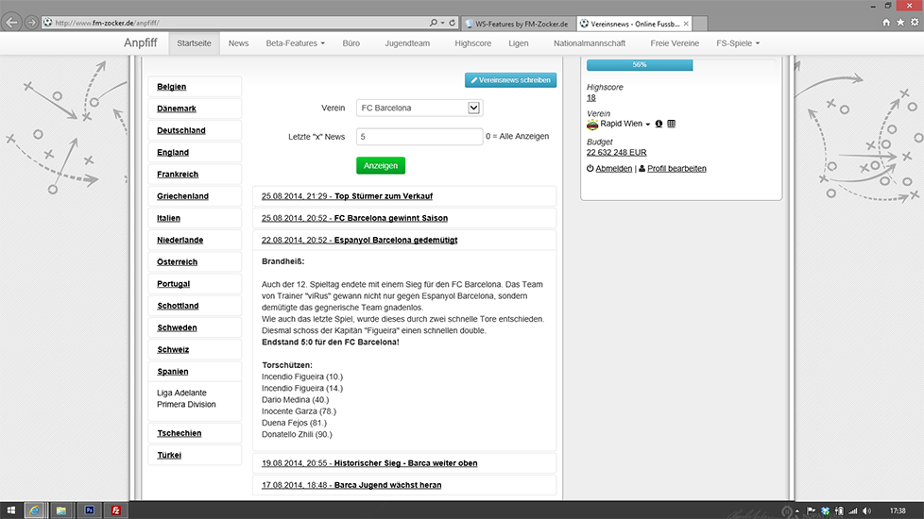Screen dimensions: 924x519
Task: Open the Rapid Wien club dropdown
Action: (x=624, y=124)
